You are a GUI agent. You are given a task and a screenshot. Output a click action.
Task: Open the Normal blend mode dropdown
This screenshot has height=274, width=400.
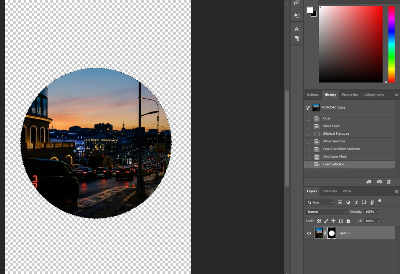pyautogui.click(x=326, y=212)
